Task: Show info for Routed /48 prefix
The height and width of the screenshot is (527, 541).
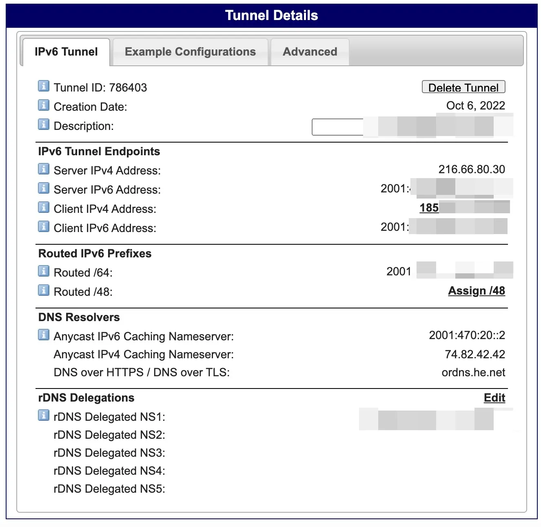Action: (x=44, y=290)
